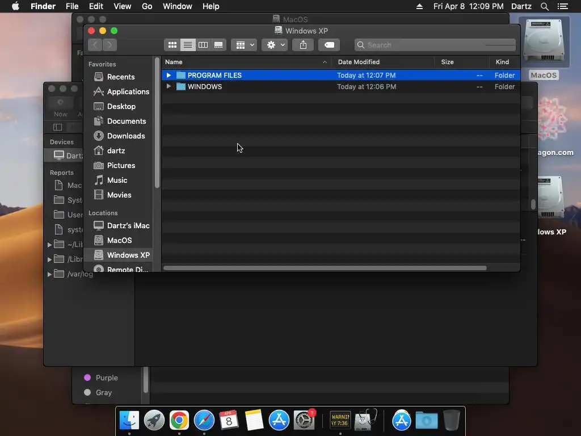Open Desktop in the sidebar
The image size is (581, 436).
pos(119,106)
